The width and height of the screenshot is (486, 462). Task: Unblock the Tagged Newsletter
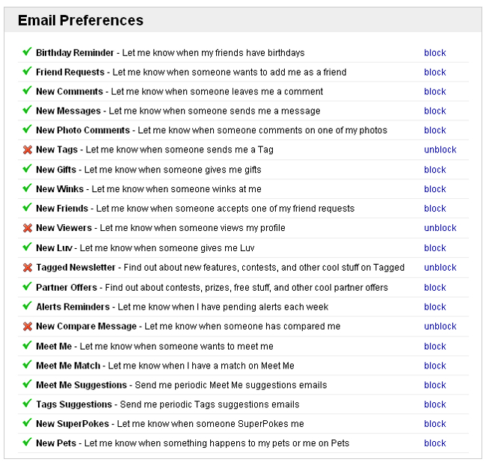[x=440, y=268]
